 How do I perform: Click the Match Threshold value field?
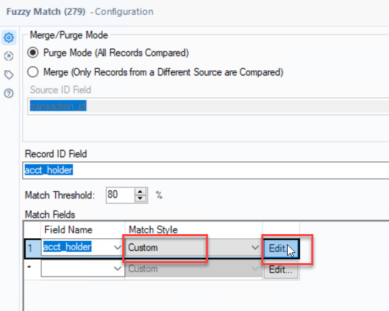[120, 195]
